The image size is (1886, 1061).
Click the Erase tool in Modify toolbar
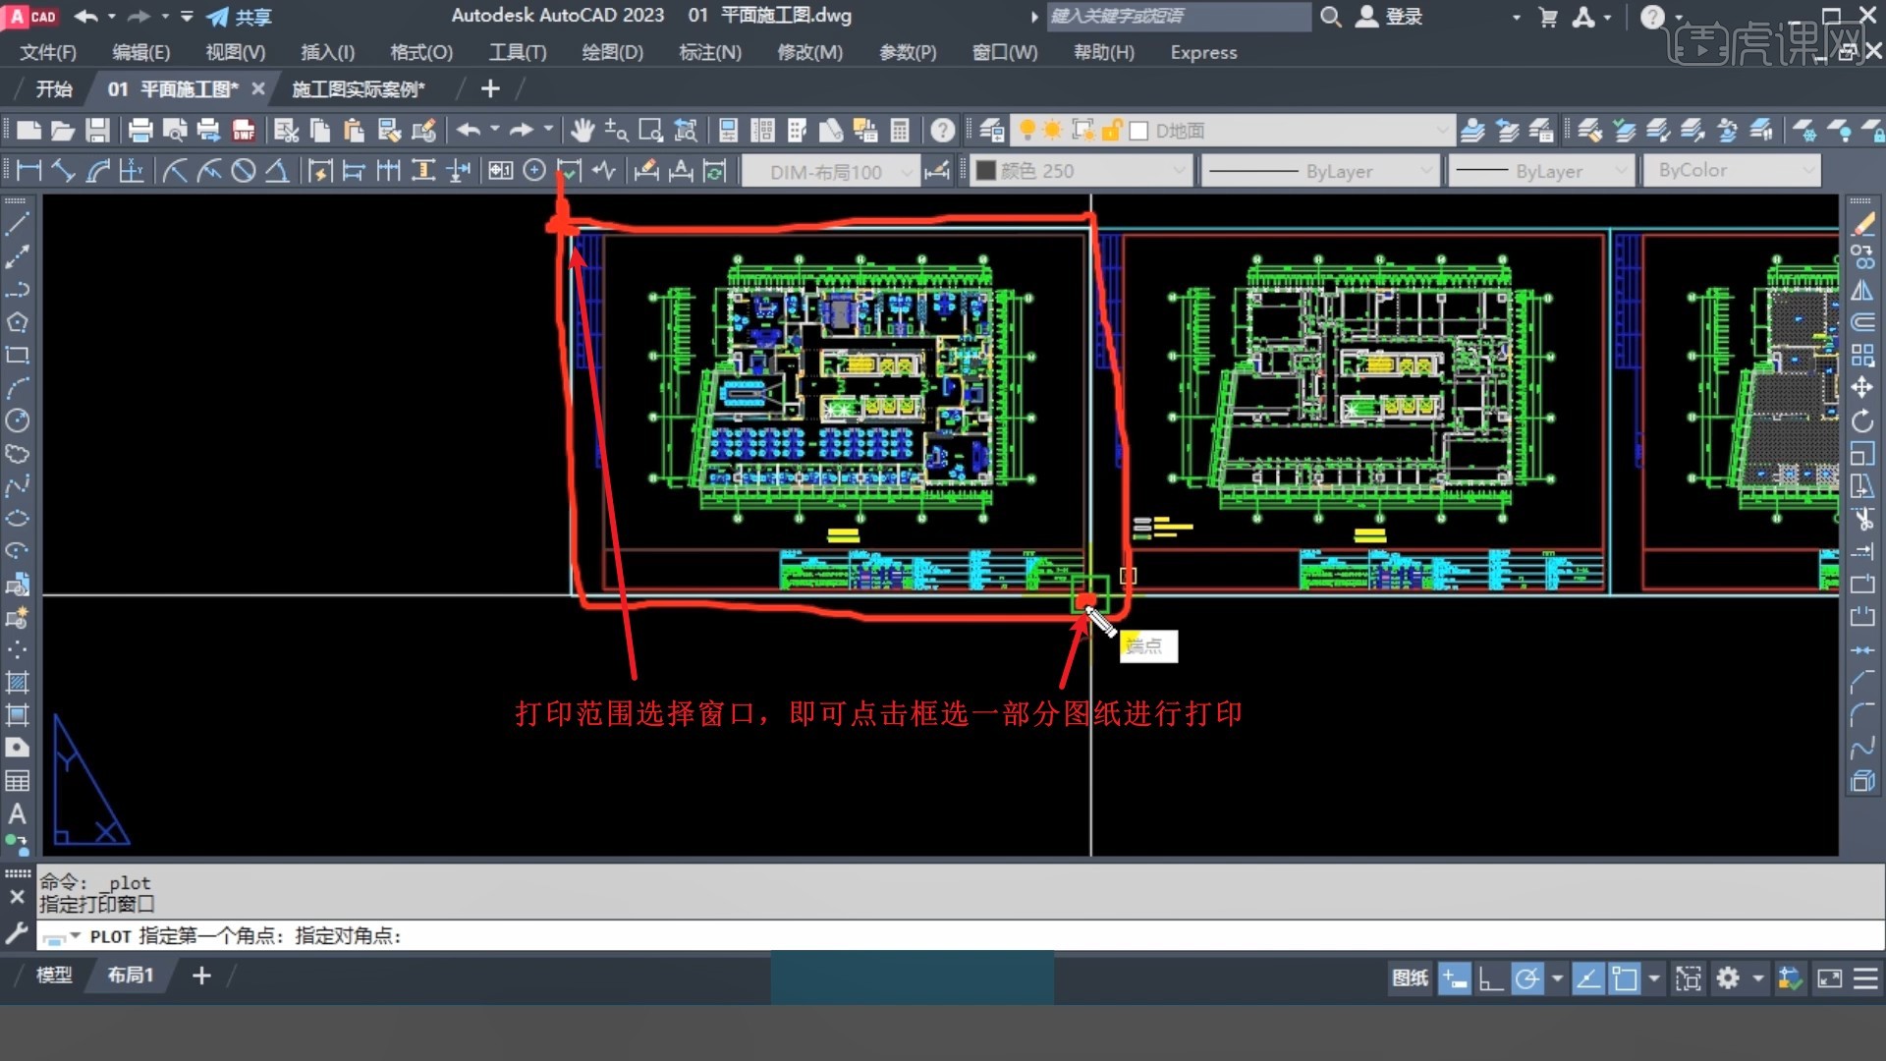coord(1863,224)
